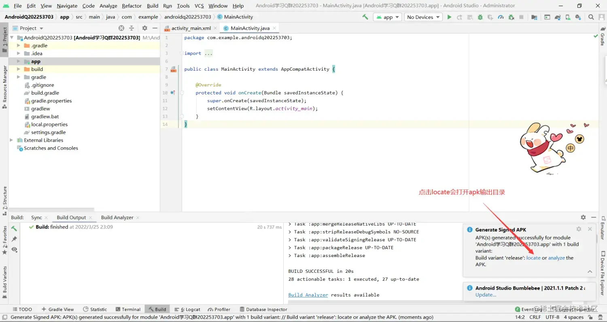
Task: Toggle the build view eye filter icon
Action: (14, 249)
